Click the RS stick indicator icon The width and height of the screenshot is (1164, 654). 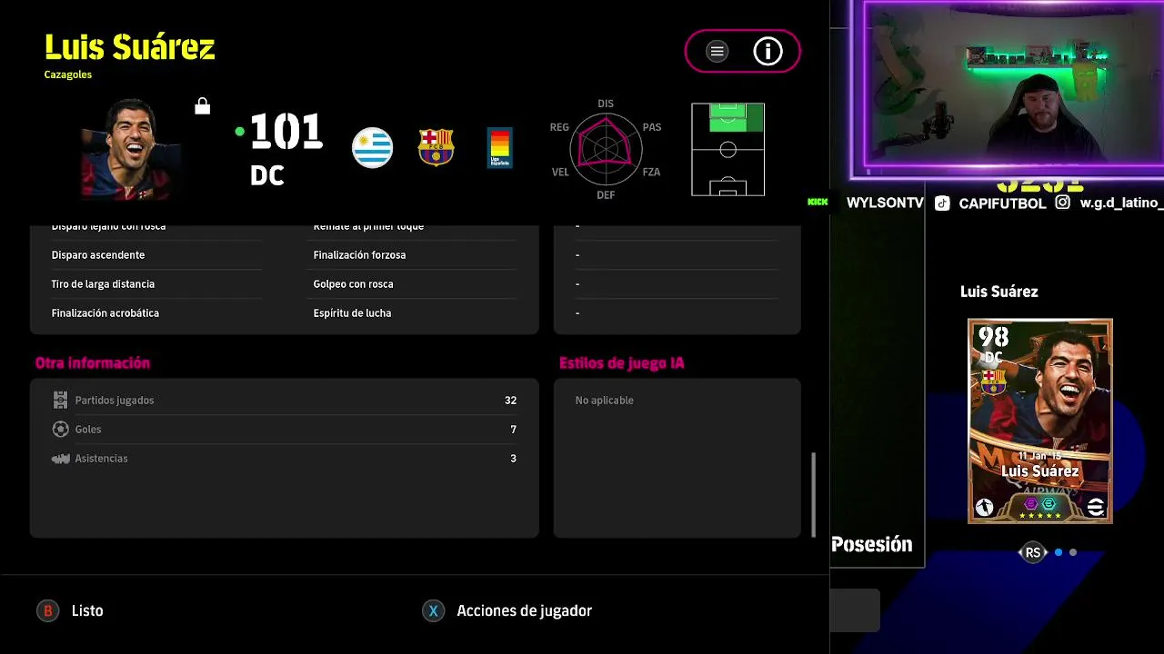tap(1033, 552)
